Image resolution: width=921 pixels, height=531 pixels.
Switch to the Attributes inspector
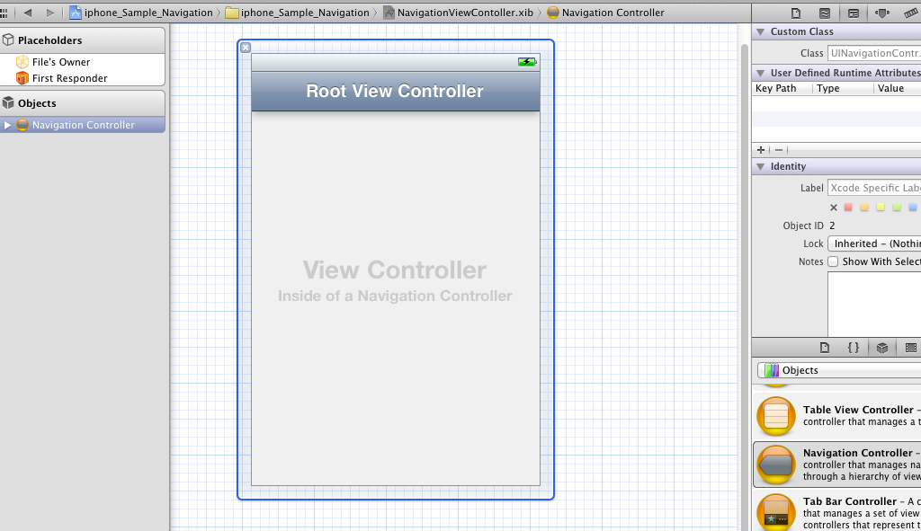point(882,13)
